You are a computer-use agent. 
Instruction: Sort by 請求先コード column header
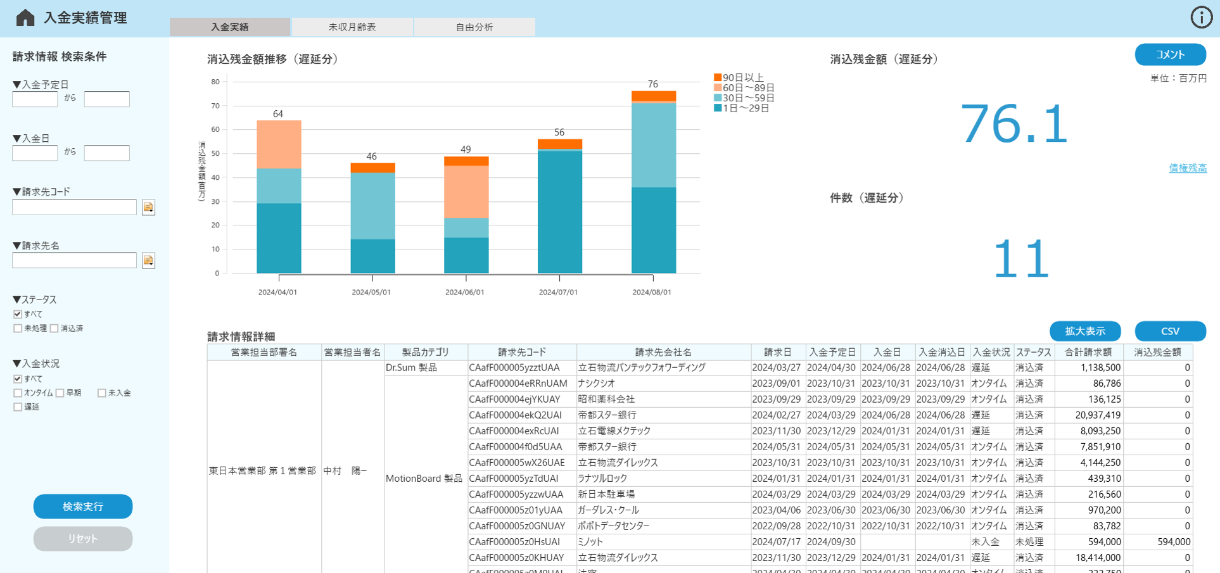pos(522,352)
